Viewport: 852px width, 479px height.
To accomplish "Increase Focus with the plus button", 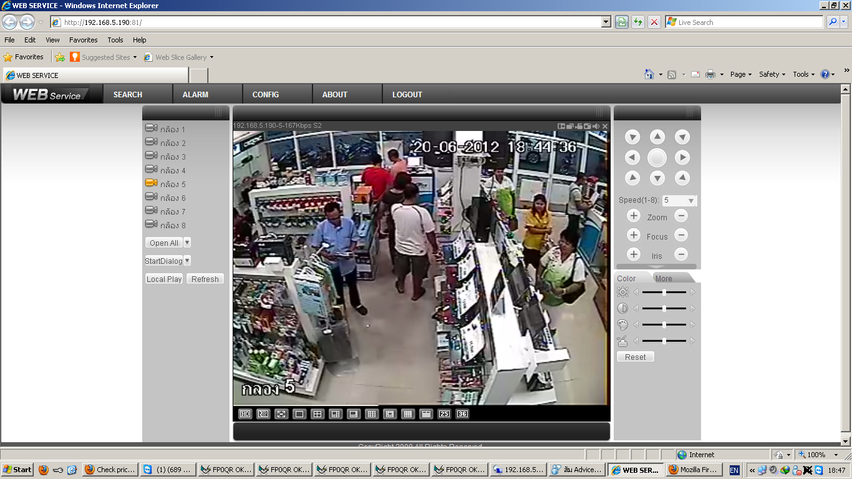I will coord(634,236).
